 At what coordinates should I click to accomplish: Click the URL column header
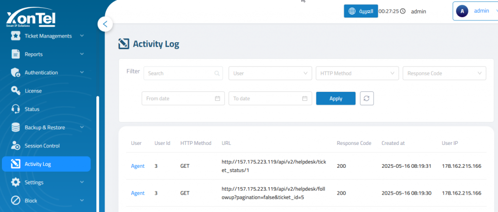click(226, 143)
